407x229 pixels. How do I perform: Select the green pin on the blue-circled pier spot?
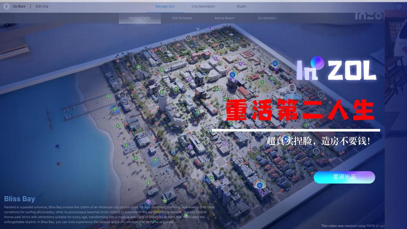[x=115, y=109]
